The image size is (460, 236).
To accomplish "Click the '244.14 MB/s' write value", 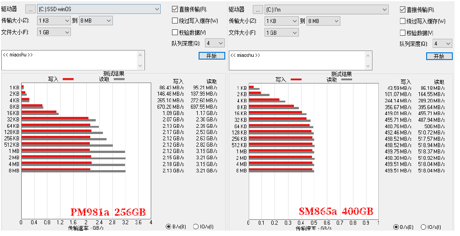I will point(398,101).
